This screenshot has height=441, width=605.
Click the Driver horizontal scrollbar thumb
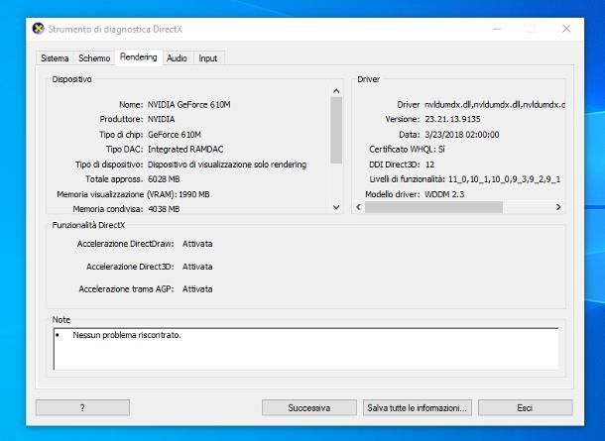pos(433,207)
